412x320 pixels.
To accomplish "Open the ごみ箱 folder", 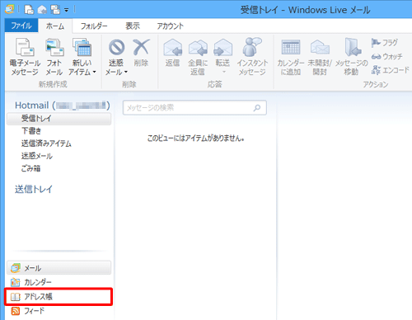I will (30, 168).
